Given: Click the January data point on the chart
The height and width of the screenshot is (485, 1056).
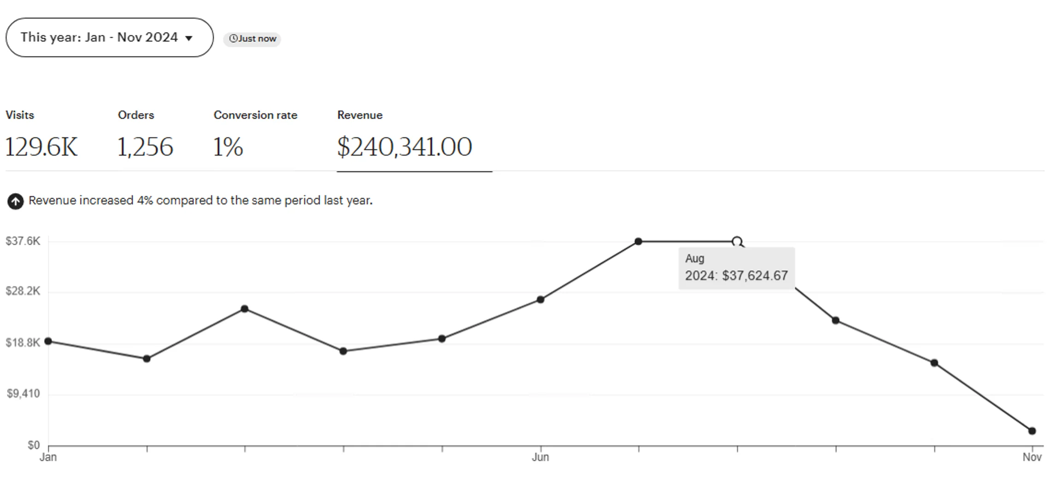Looking at the screenshot, I should 48,341.
